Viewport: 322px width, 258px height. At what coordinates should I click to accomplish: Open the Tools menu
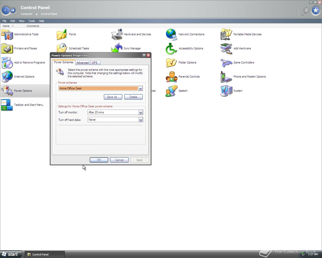(x=32, y=21)
